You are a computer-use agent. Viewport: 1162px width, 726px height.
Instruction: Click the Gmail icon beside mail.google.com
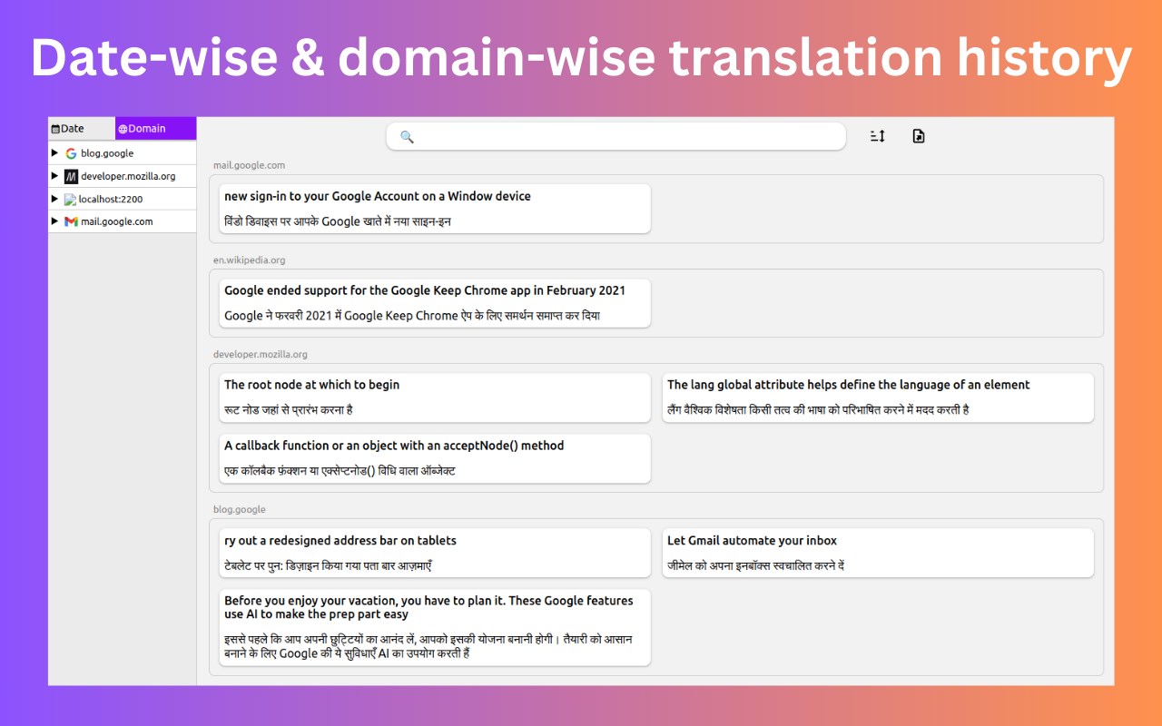71,221
